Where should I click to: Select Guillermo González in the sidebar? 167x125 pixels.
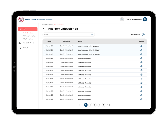29,36
